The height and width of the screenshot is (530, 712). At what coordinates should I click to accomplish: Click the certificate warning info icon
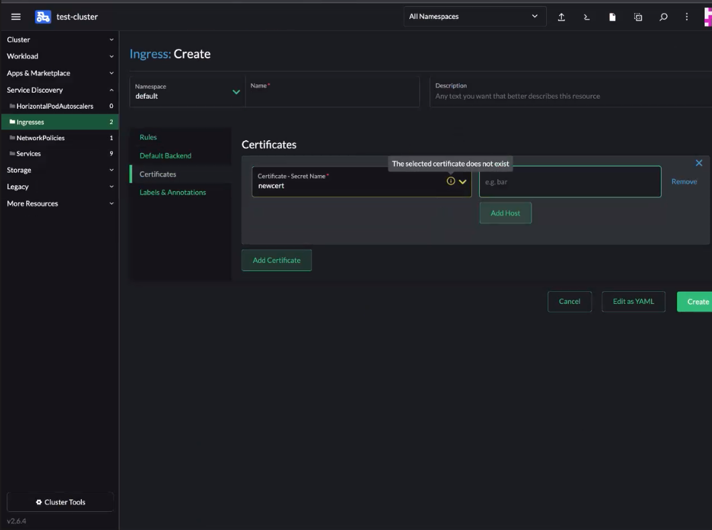[450, 181]
